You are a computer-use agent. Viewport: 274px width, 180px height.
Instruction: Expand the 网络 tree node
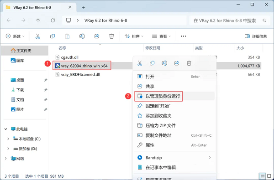coord(6,159)
